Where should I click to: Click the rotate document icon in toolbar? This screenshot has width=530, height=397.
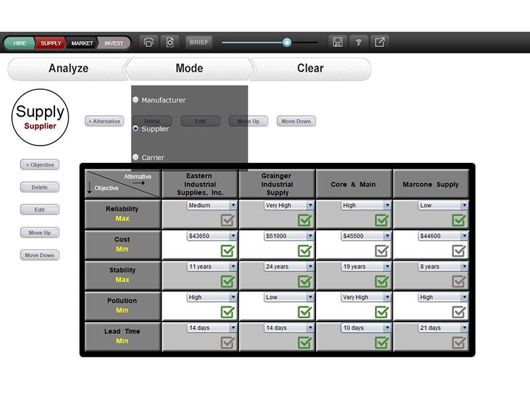170,42
